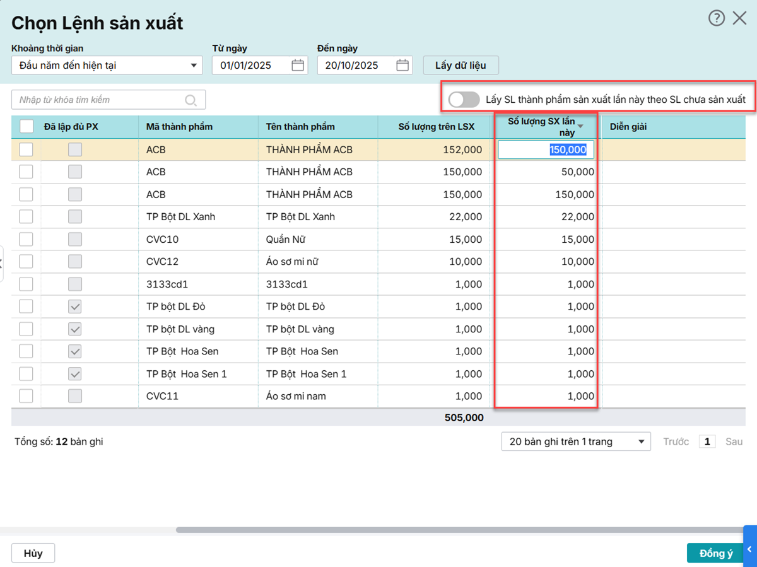This screenshot has height=567, width=757.
Task: Open the Từ ngày calendar picker icon
Action: coord(298,66)
